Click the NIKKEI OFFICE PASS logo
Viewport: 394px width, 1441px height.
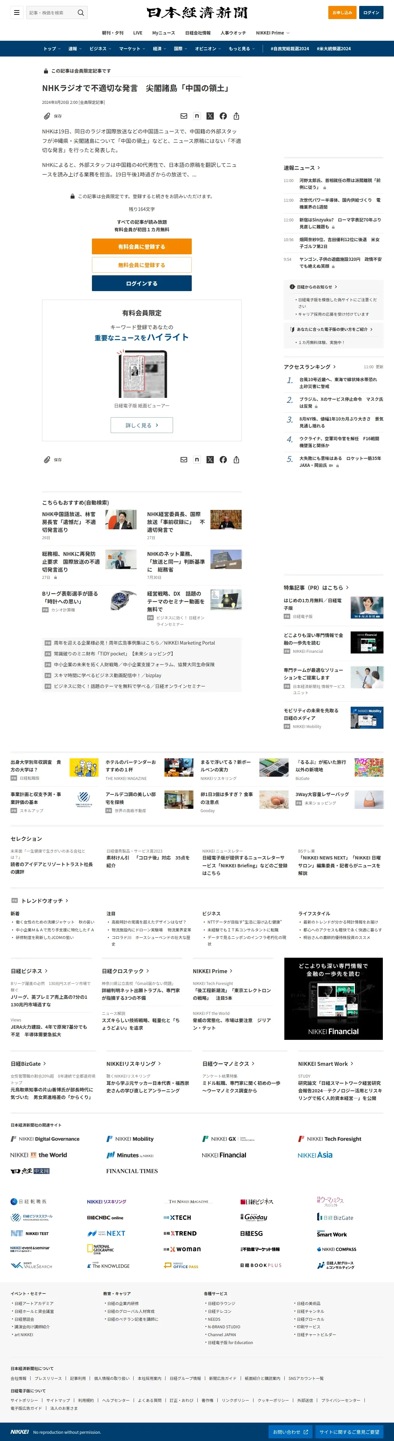(x=181, y=1265)
